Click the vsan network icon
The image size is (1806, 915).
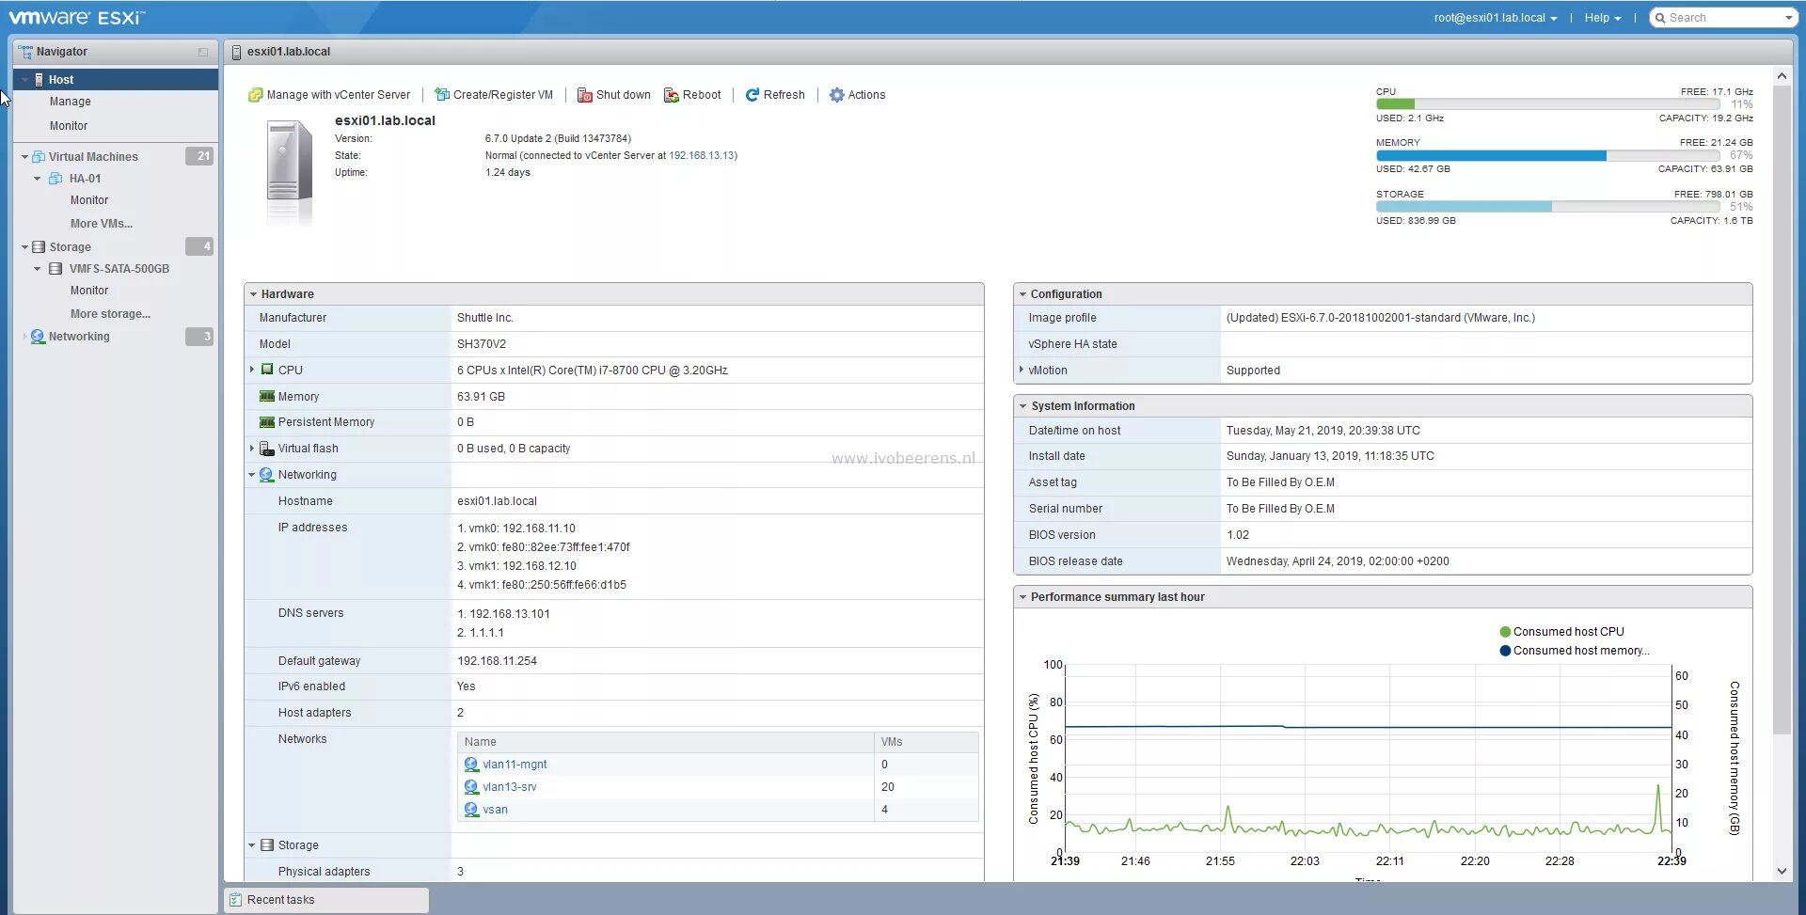(x=471, y=810)
